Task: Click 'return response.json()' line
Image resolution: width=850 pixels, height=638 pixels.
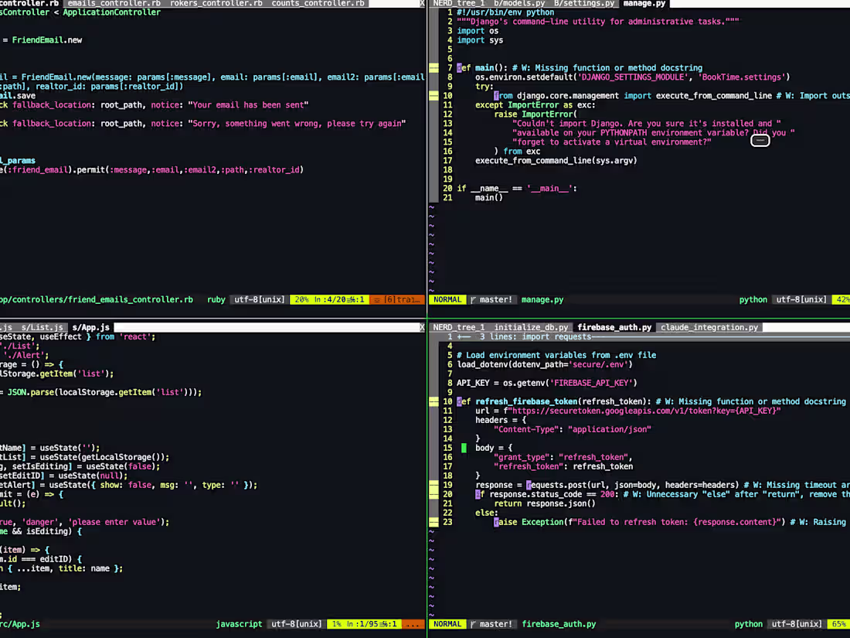Action: click(x=545, y=503)
